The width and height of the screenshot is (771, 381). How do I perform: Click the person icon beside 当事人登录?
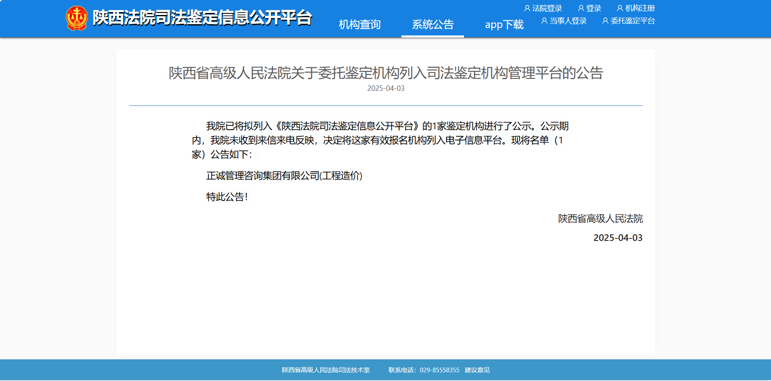click(544, 21)
